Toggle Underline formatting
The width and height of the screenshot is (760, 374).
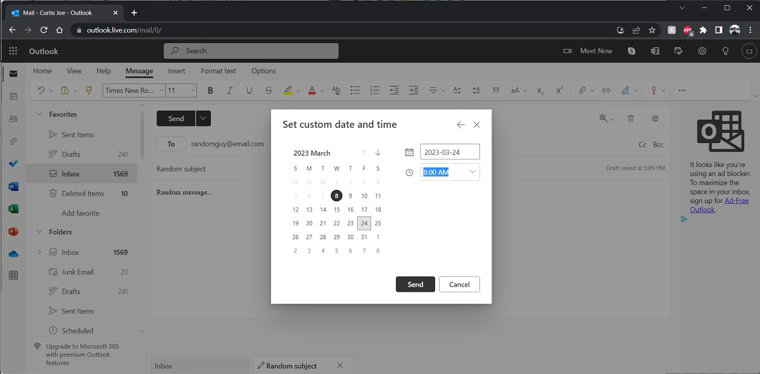(249, 90)
